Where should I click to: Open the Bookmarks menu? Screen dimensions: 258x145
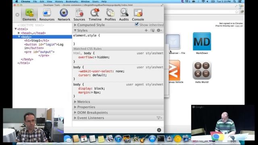(x=72, y=2)
